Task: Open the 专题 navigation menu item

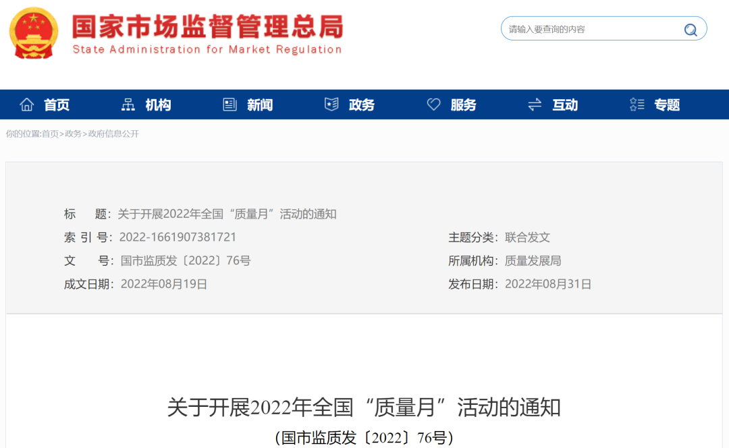Action: [x=667, y=105]
